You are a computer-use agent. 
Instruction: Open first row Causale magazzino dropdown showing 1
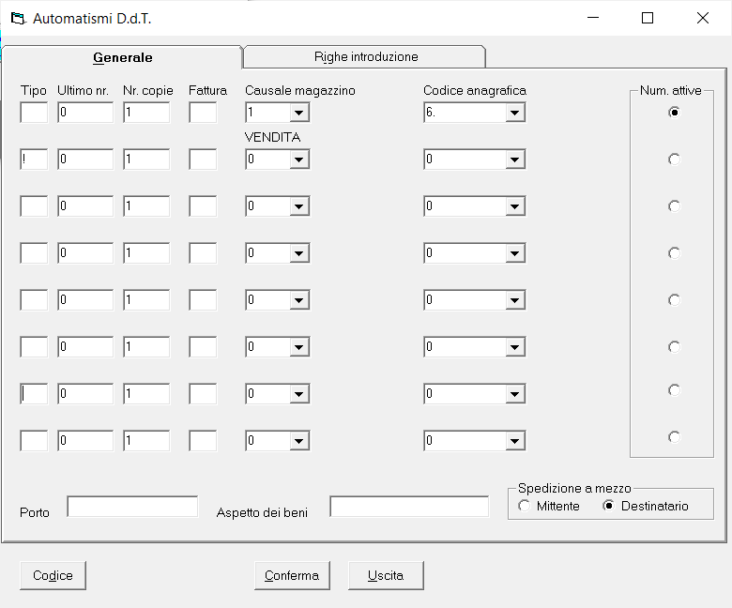[x=298, y=113]
